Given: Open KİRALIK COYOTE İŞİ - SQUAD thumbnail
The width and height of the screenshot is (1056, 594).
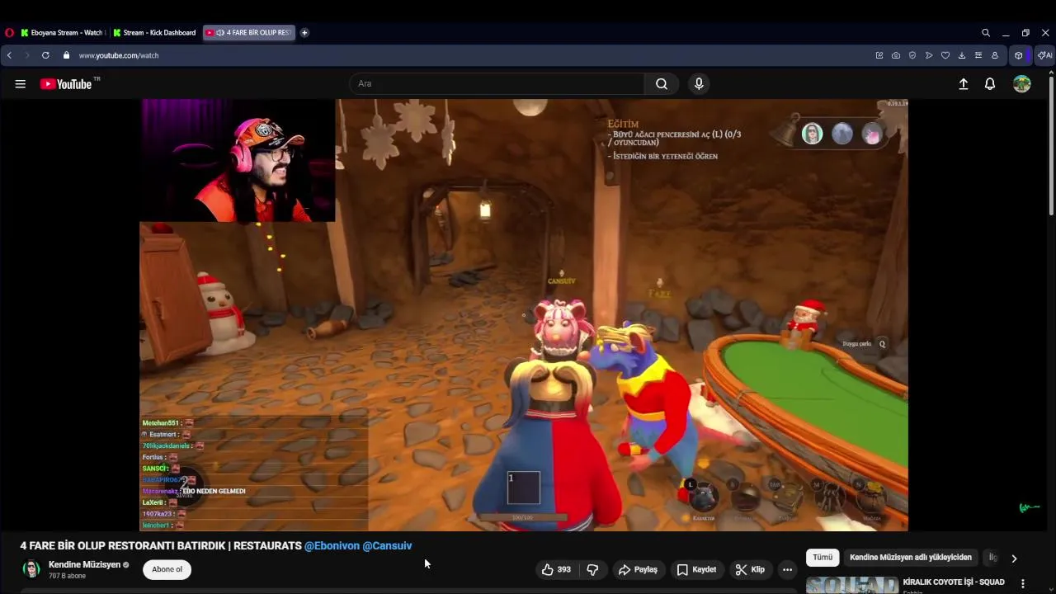Looking at the screenshot, I should (x=852, y=585).
